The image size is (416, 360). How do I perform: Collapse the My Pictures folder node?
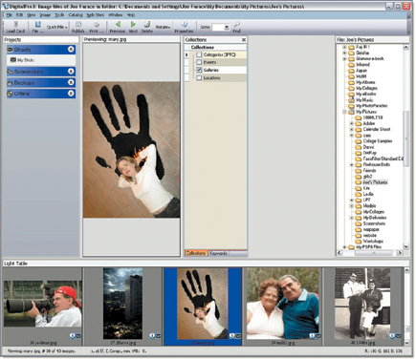point(344,112)
